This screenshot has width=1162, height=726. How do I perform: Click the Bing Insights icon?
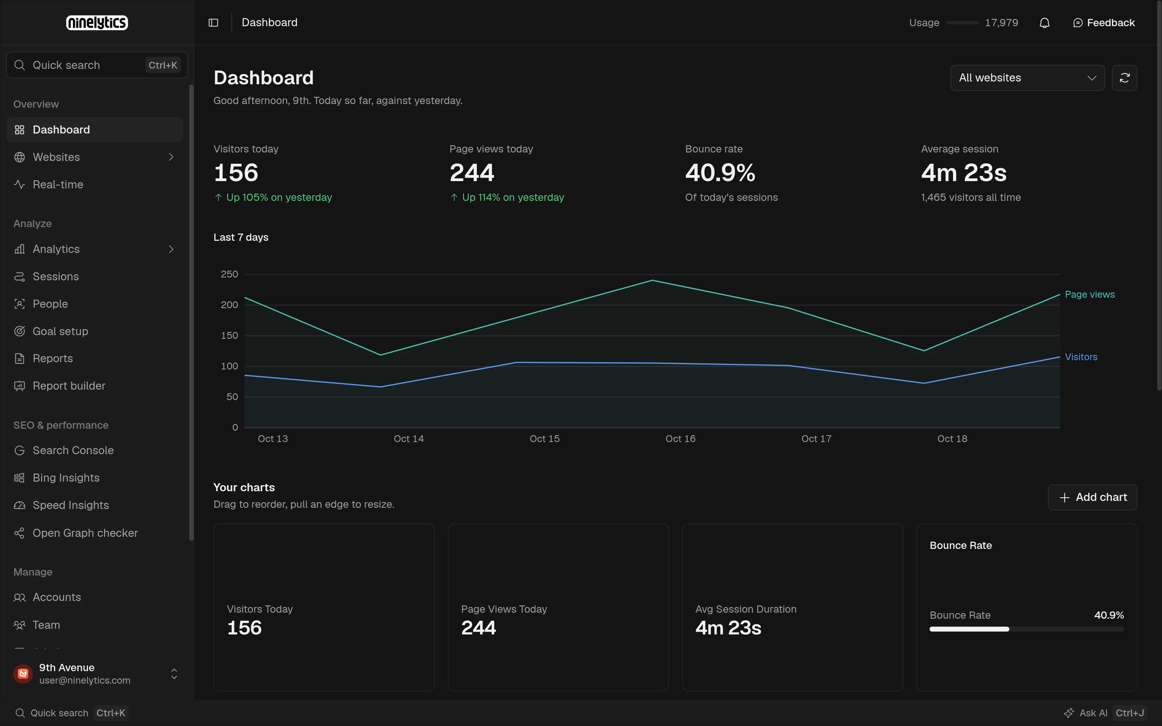(x=20, y=478)
